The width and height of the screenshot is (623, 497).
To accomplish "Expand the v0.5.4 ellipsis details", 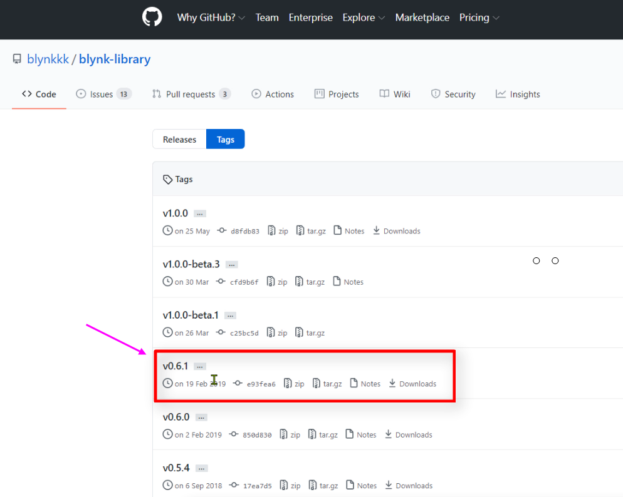I will click(201, 468).
